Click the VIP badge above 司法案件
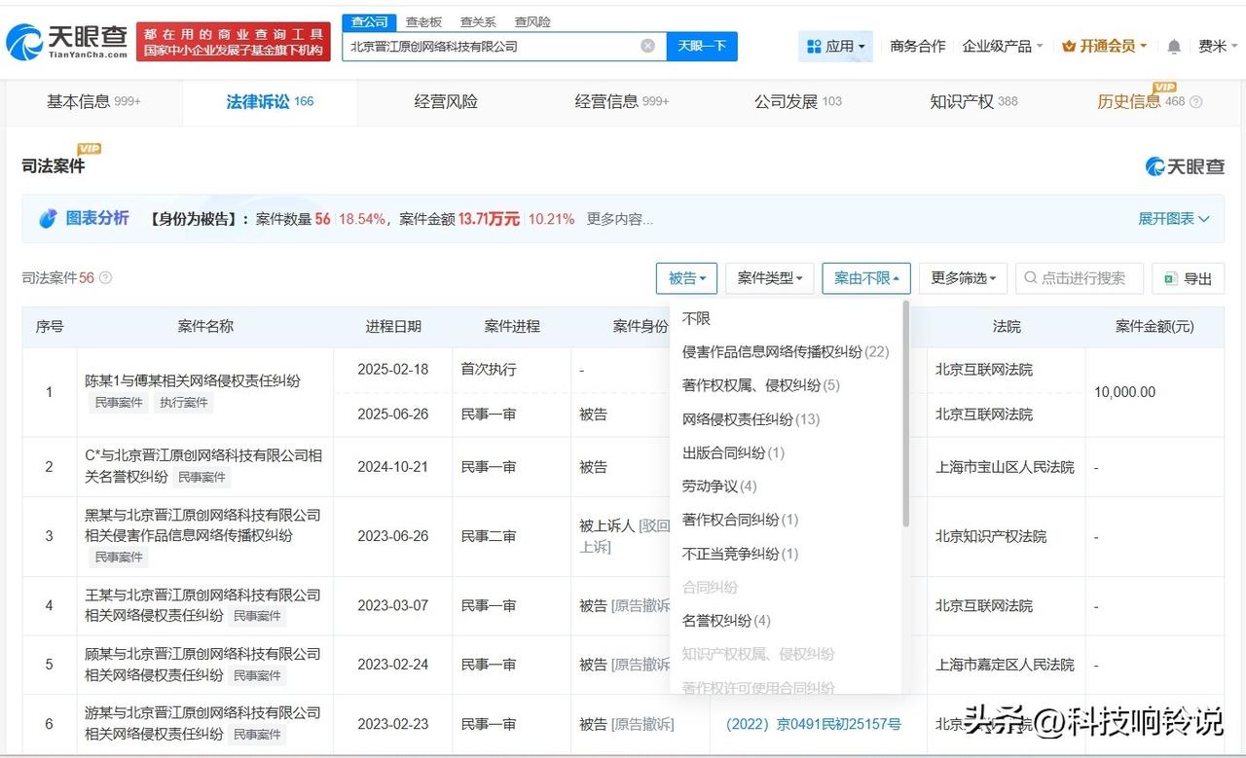Image resolution: width=1246 pixels, height=758 pixels. pos(90,152)
